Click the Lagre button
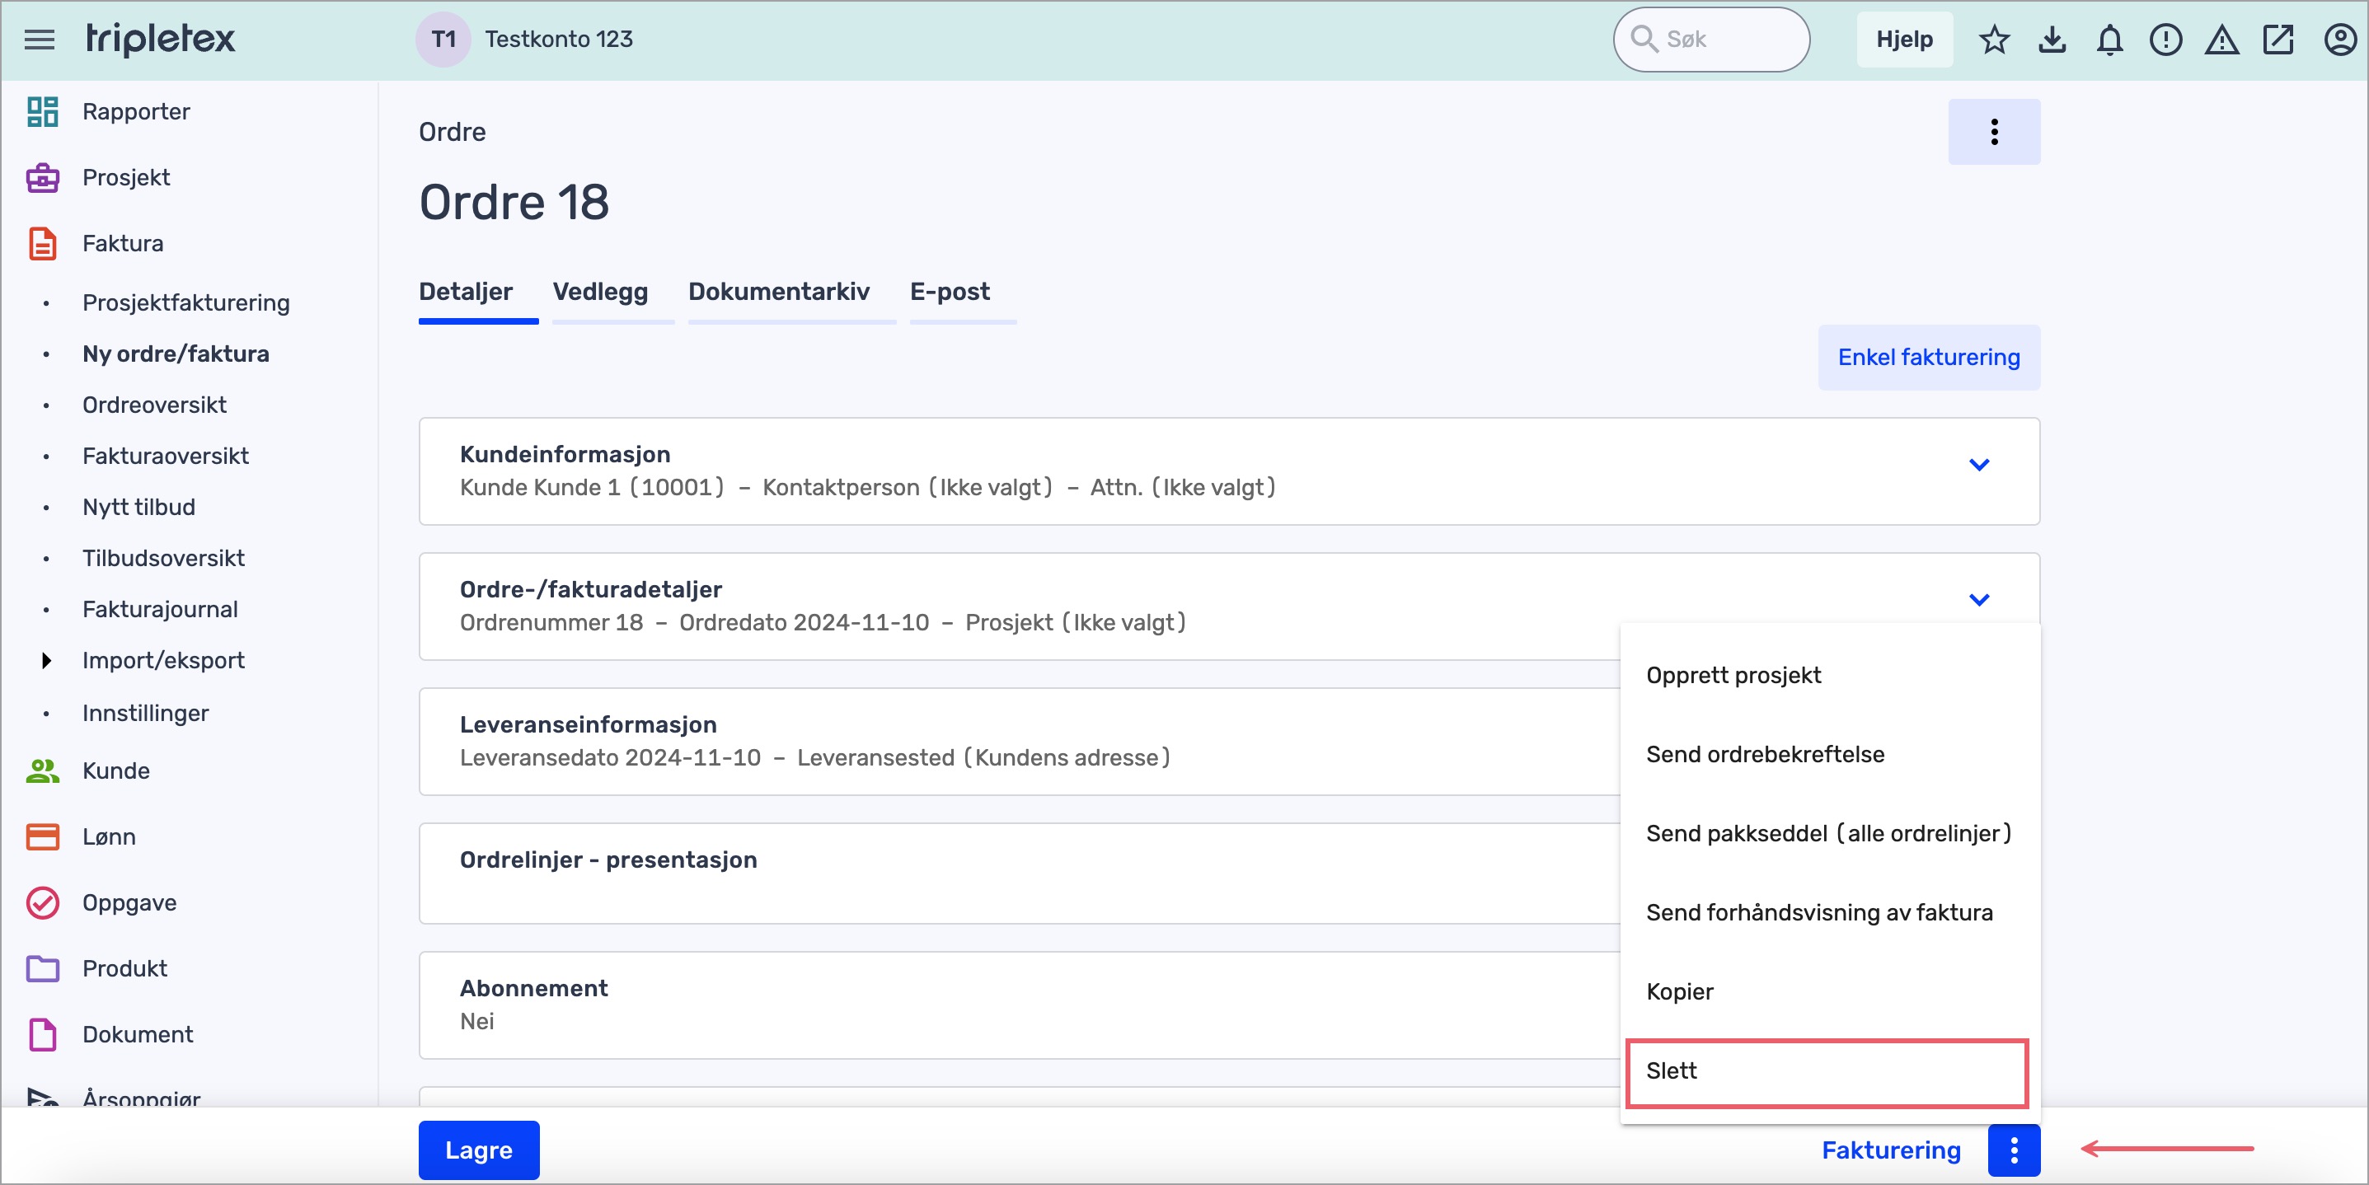 point(478,1149)
